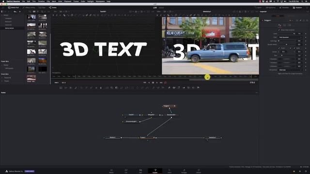This screenshot has width=310, height=174.
Task: Switch Inspector to the Settings tab icon
Action: [289, 25]
